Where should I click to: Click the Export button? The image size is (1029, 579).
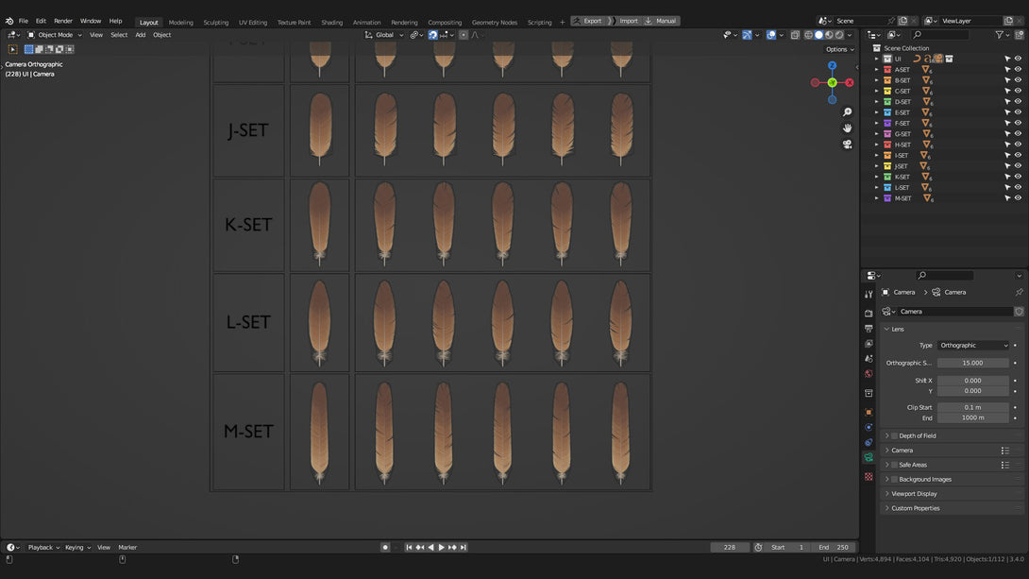pyautogui.click(x=589, y=21)
